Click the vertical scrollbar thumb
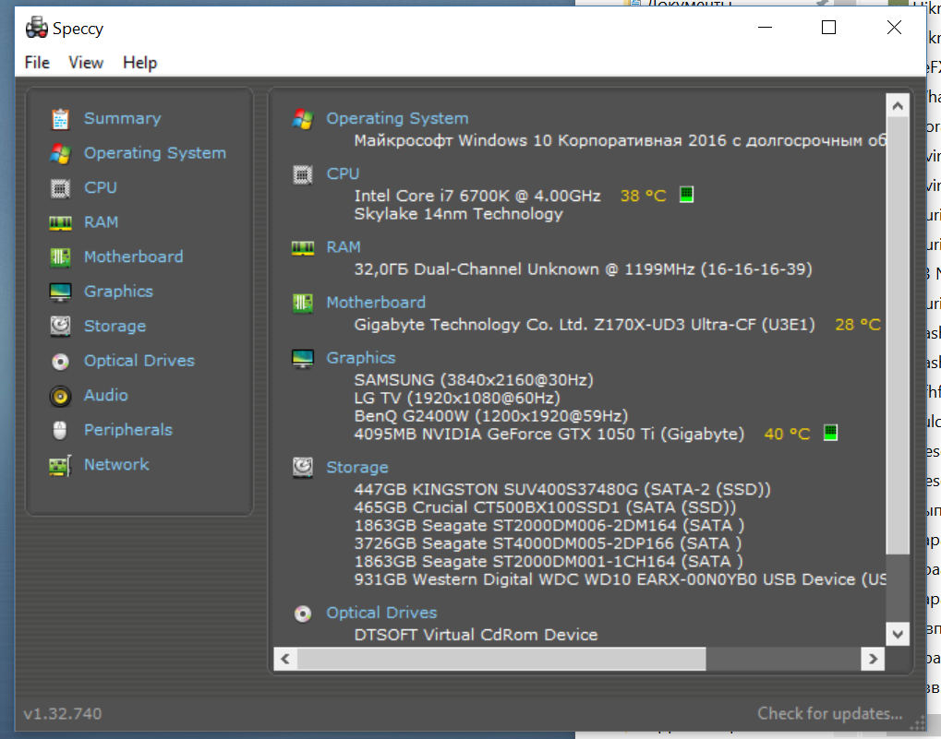 (x=898, y=336)
